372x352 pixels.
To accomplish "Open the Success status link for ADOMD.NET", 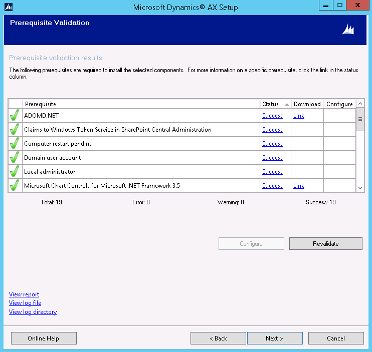I will point(272,116).
